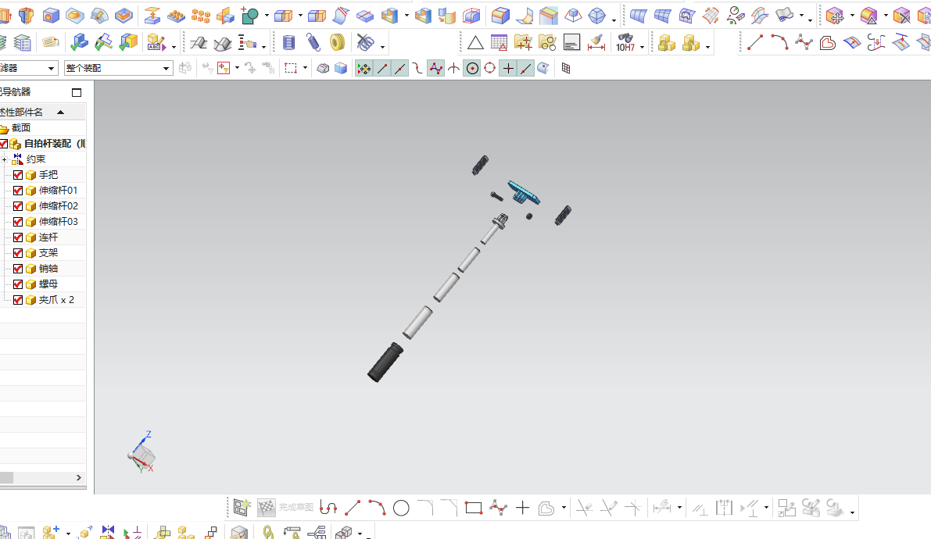Click the Profile sketch tool in bottom toolbar
The height and width of the screenshot is (539, 931).
click(x=328, y=508)
